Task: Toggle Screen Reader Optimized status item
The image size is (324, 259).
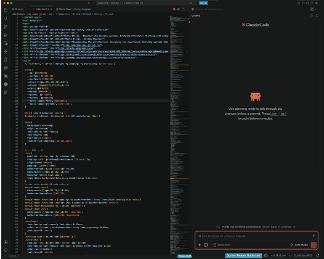Action: [x=243, y=255]
